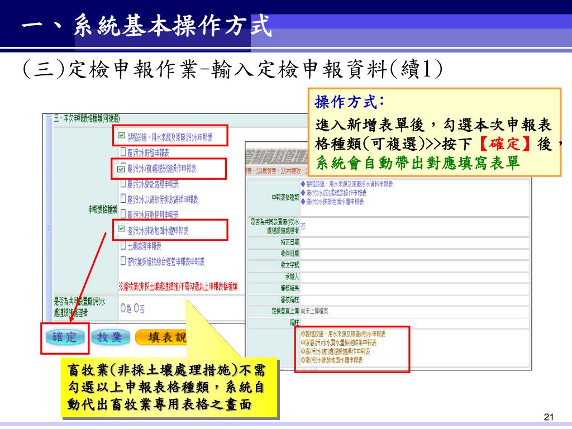Click the 三、本次申報表格種類(可複選) section header

tap(87, 118)
